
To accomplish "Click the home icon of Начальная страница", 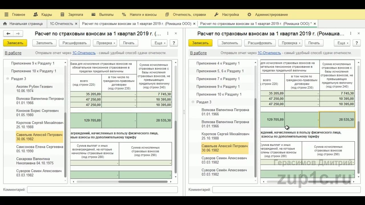I will [5, 24].
